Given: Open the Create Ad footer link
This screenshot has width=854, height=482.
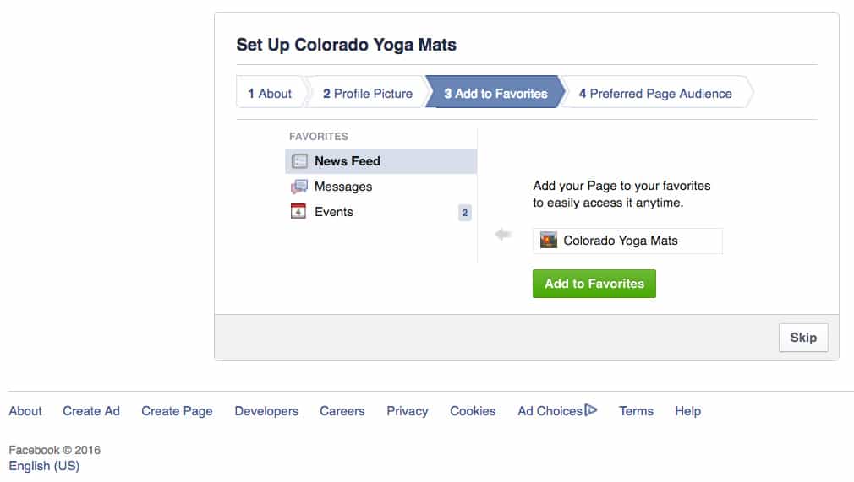Looking at the screenshot, I should coord(91,411).
